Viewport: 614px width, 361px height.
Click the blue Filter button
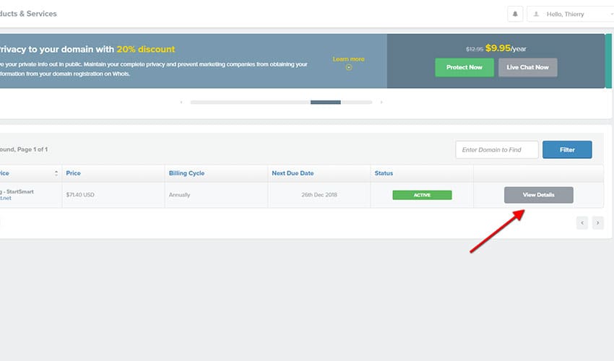pyautogui.click(x=567, y=149)
